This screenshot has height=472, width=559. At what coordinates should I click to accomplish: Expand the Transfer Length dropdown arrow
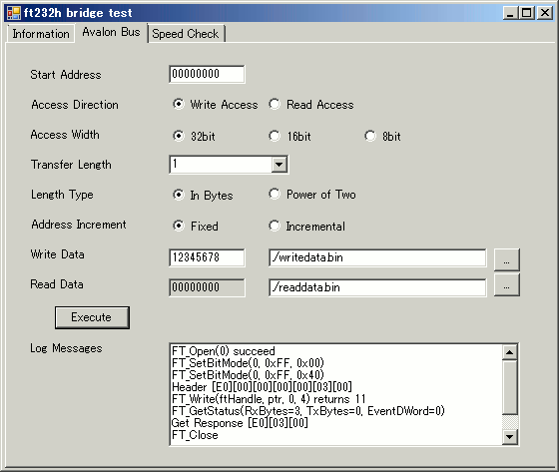point(279,165)
